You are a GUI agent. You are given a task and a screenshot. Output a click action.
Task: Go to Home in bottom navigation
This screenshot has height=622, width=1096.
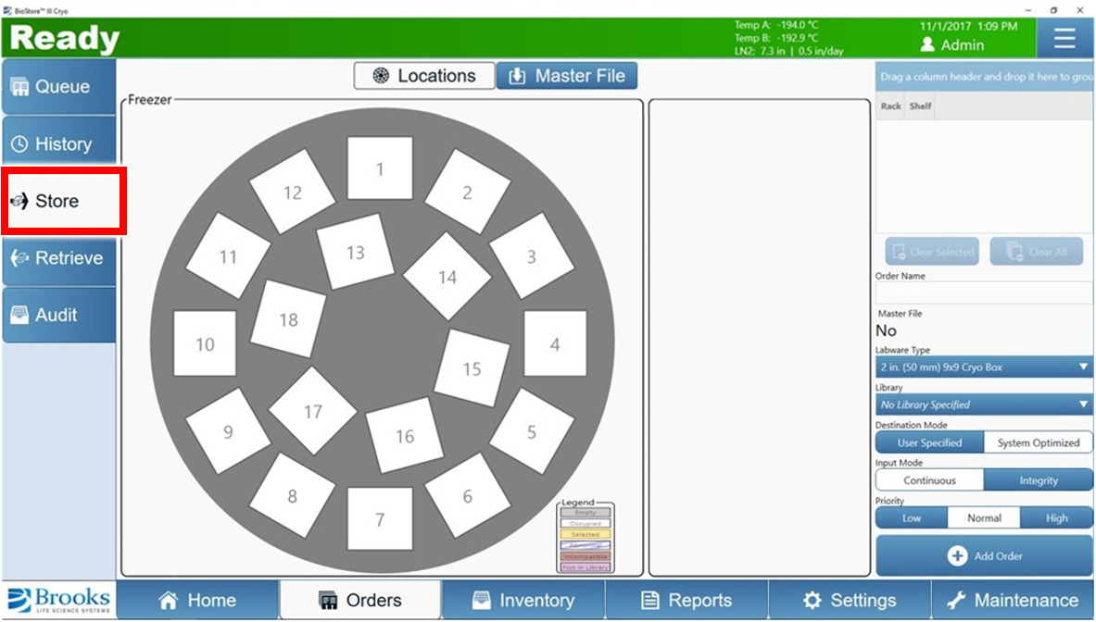pos(197,601)
